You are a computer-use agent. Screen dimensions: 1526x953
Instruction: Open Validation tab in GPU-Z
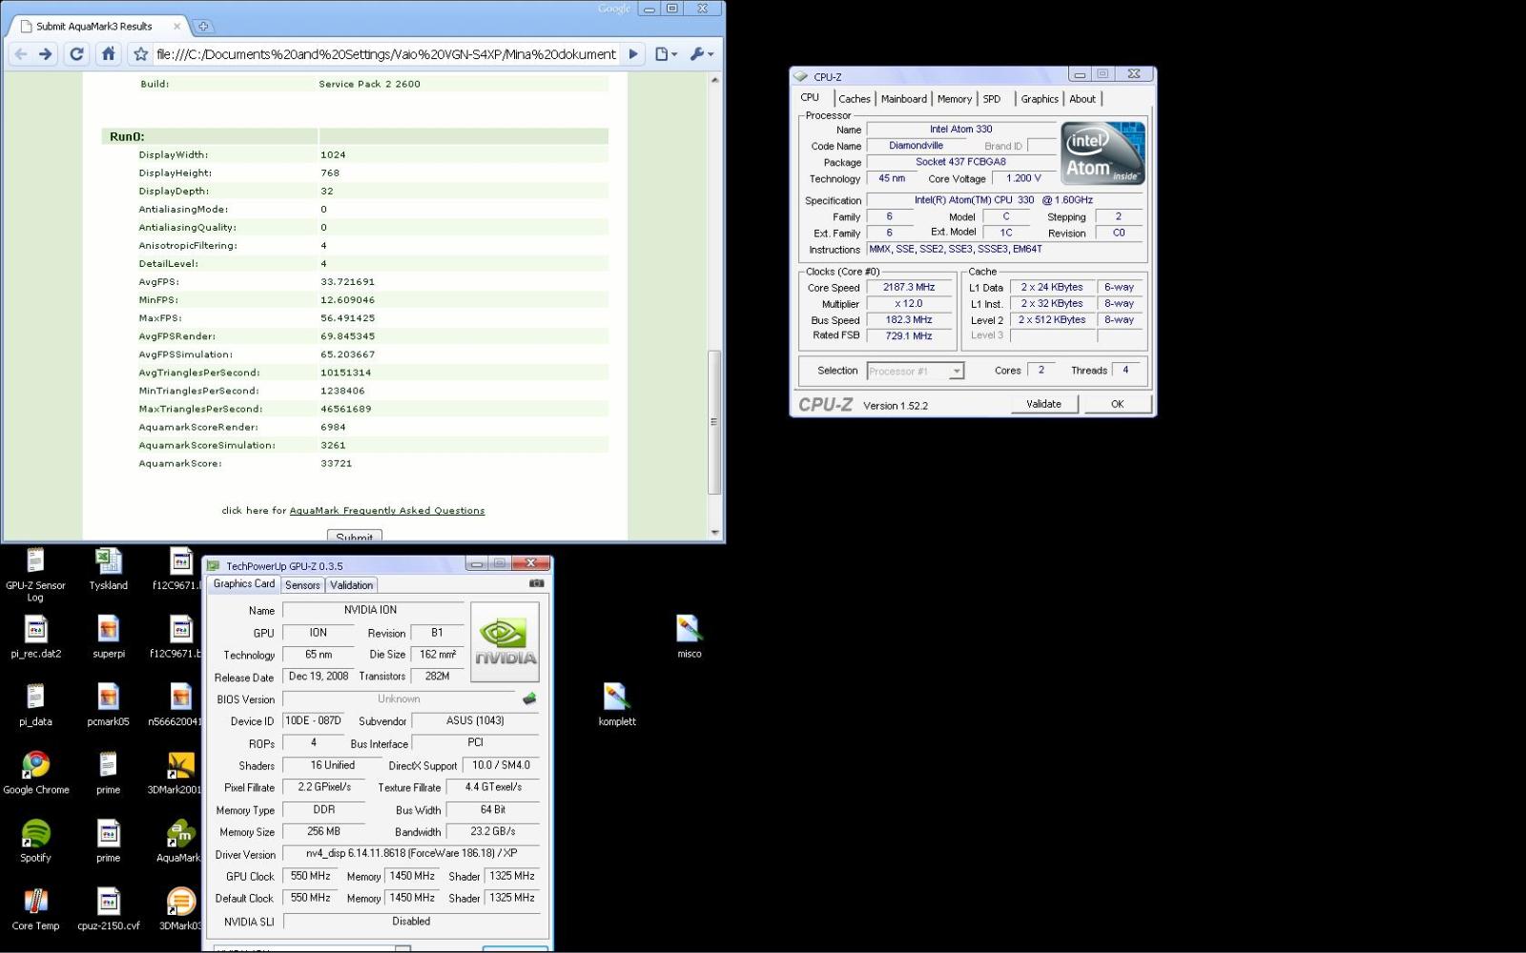click(x=352, y=585)
